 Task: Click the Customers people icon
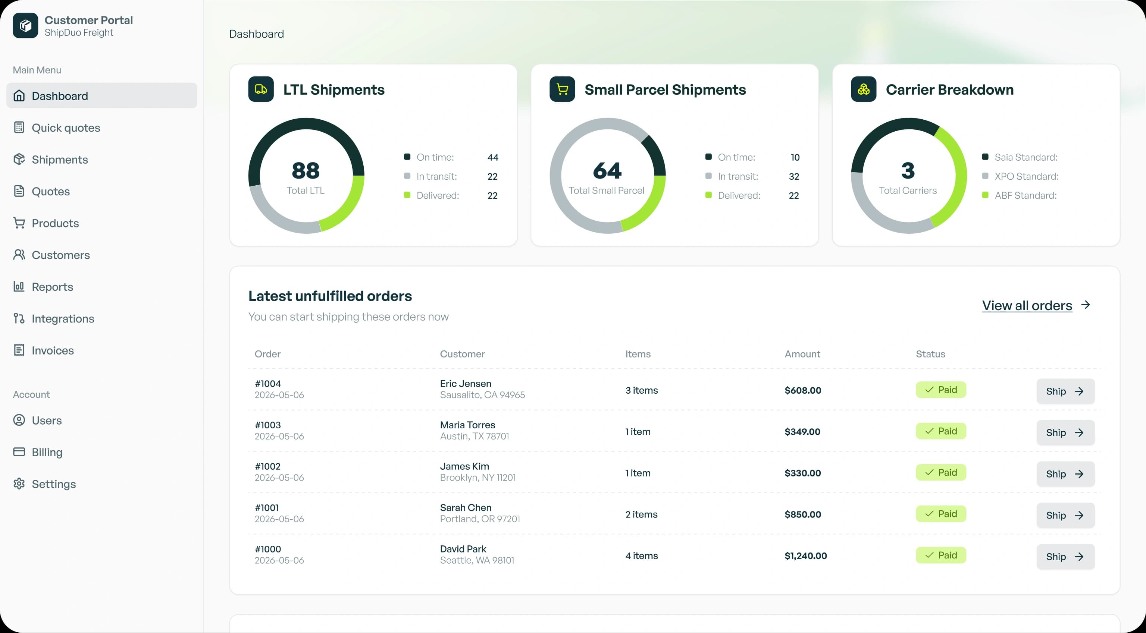pos(19,255)
